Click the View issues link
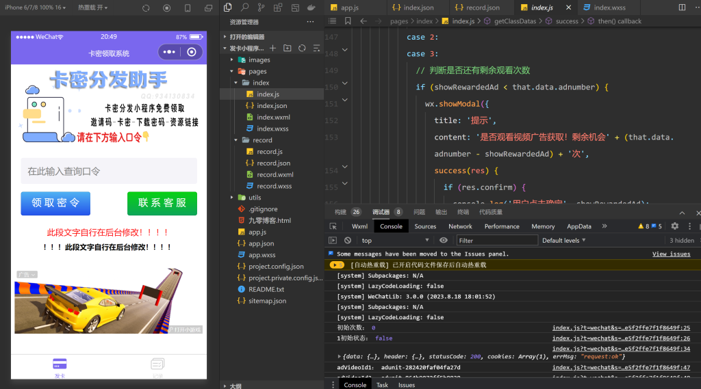701x389 pixels. [671, 254]
